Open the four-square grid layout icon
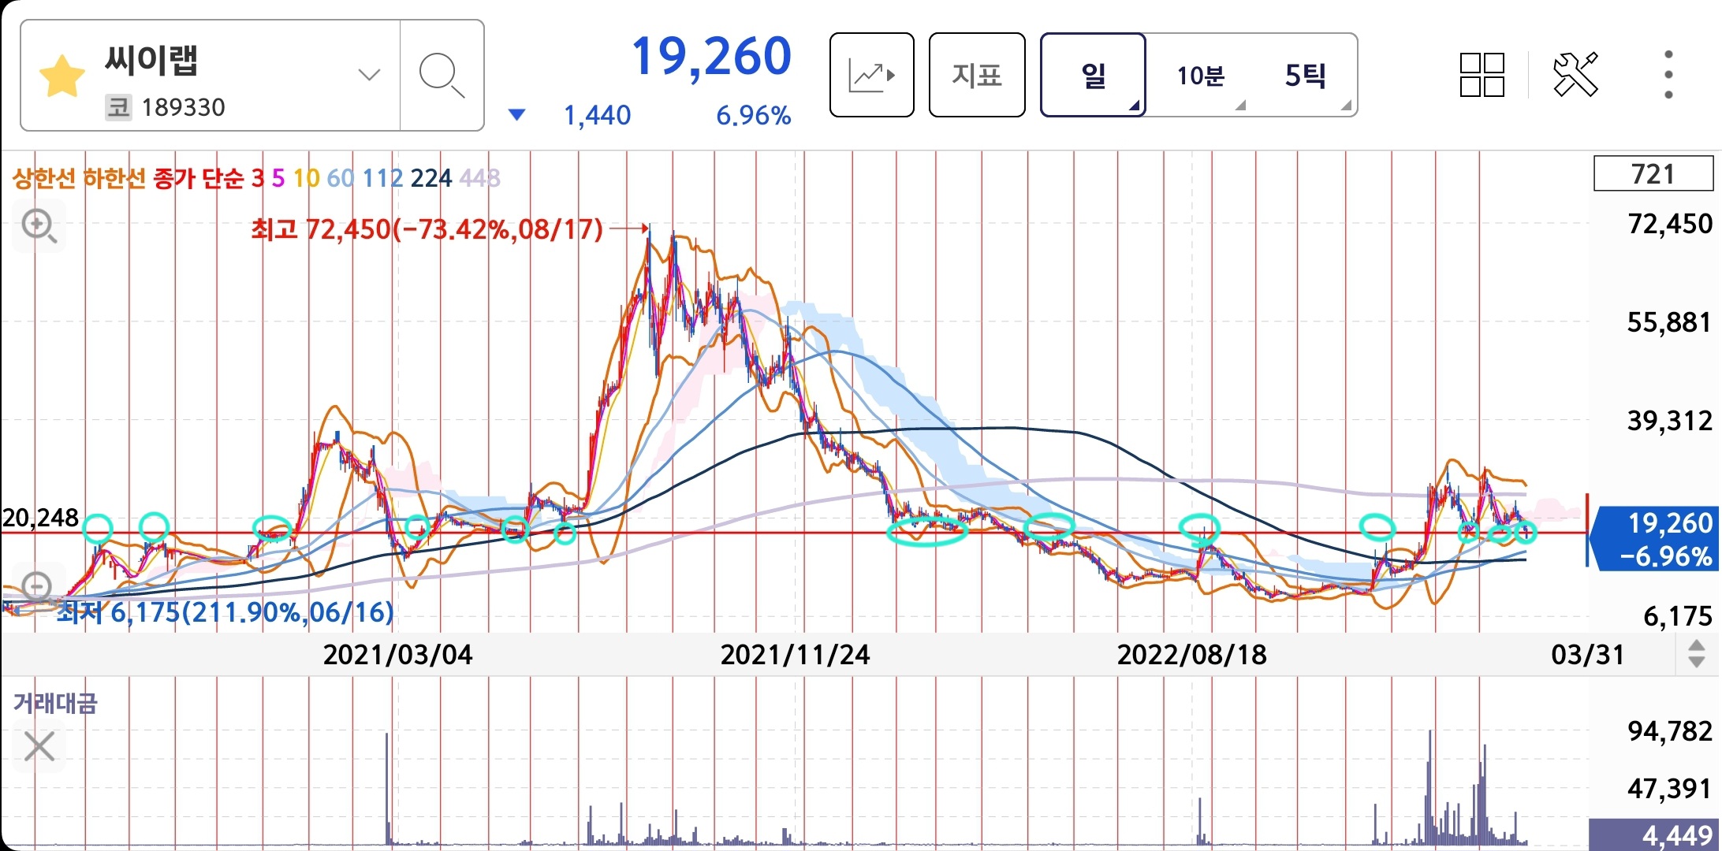Screen dimensions: 1722x851 pos(1482,75)
